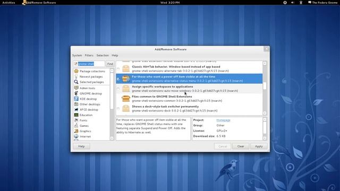Select 'Package collections' in sidebar
340x191 pixels.
tap(92, 71)
